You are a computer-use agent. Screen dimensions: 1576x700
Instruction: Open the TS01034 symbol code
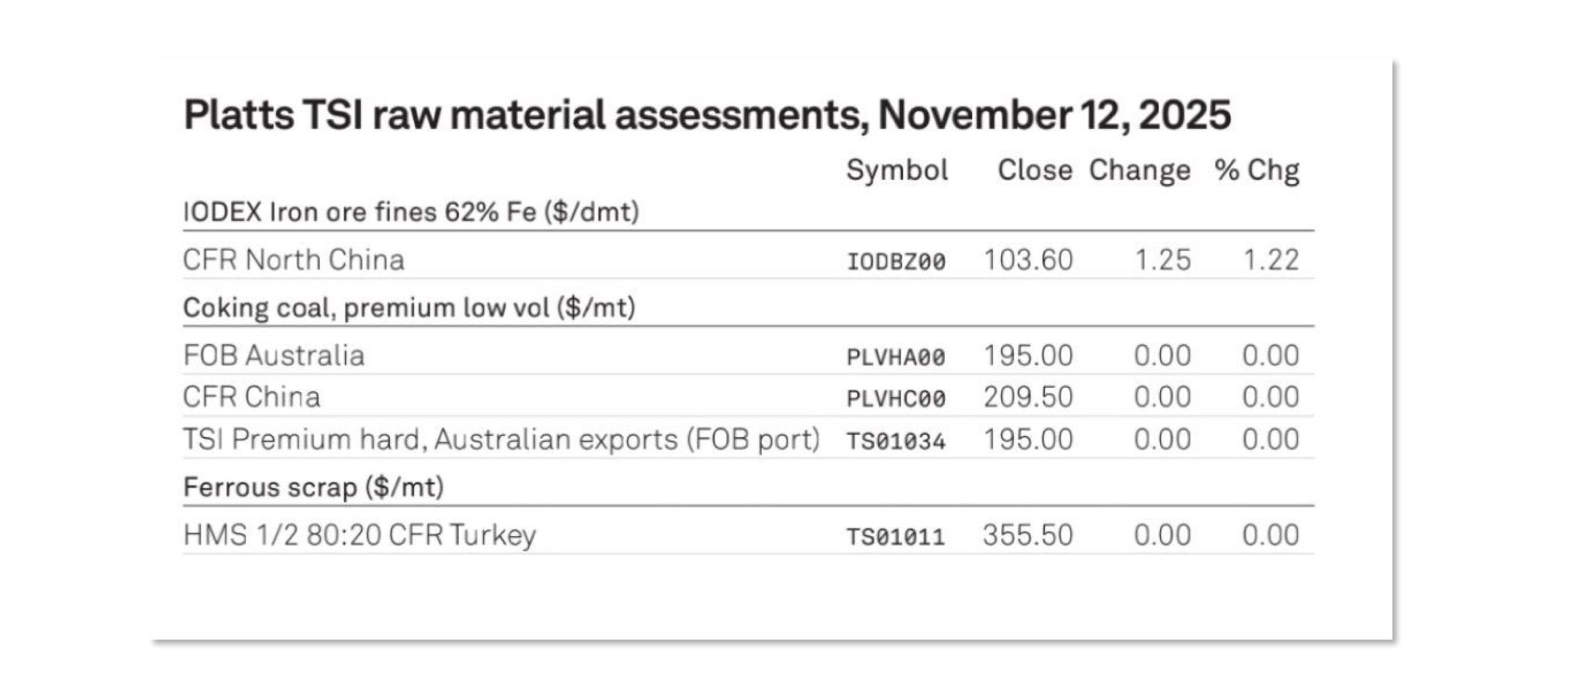click(896, 442)
